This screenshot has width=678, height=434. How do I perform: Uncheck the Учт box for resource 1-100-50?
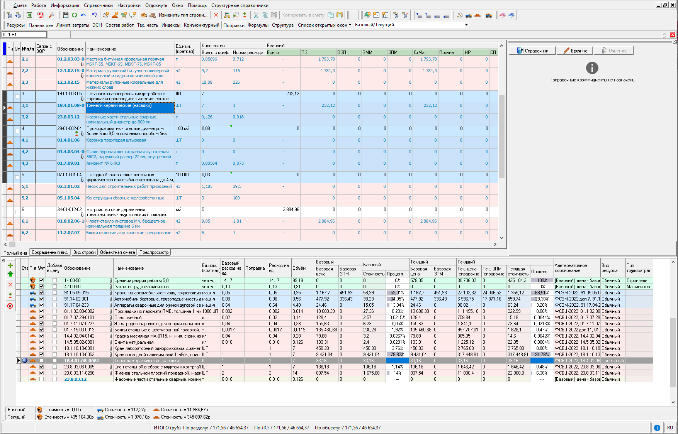41,280
